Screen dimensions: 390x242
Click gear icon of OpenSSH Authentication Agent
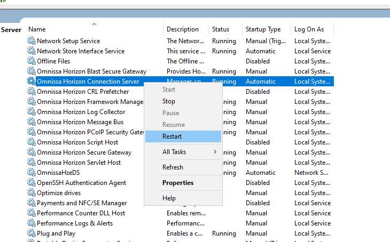[x=32, y=183]
